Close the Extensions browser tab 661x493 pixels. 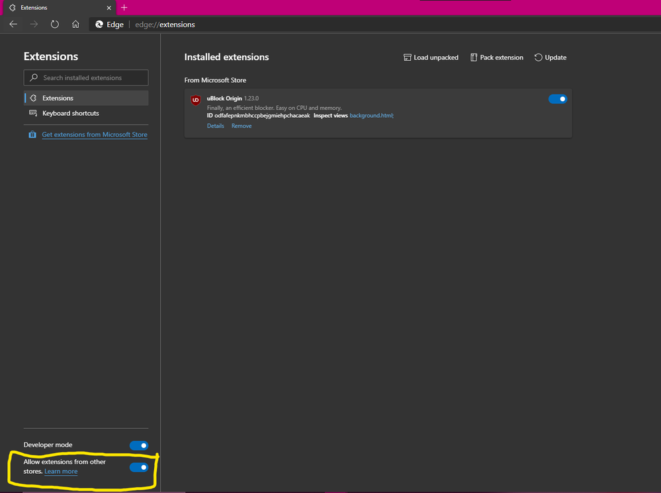coord(109,7)
